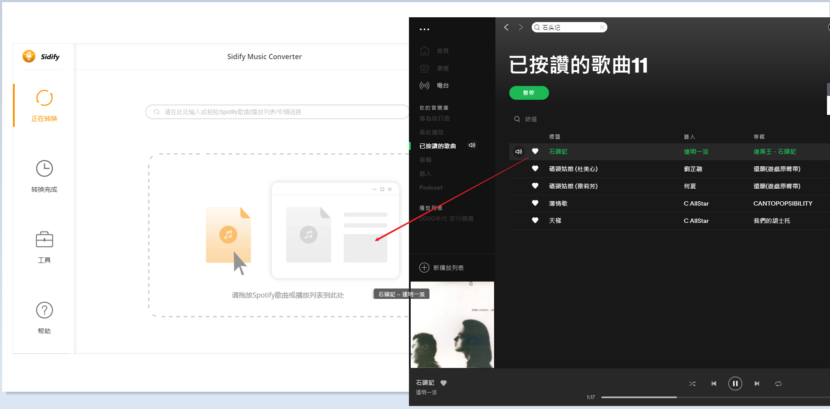Open the 2000年代 流行精選 playlist
The height and width of the screenshot is (409, 830).
tap(446, 219)
